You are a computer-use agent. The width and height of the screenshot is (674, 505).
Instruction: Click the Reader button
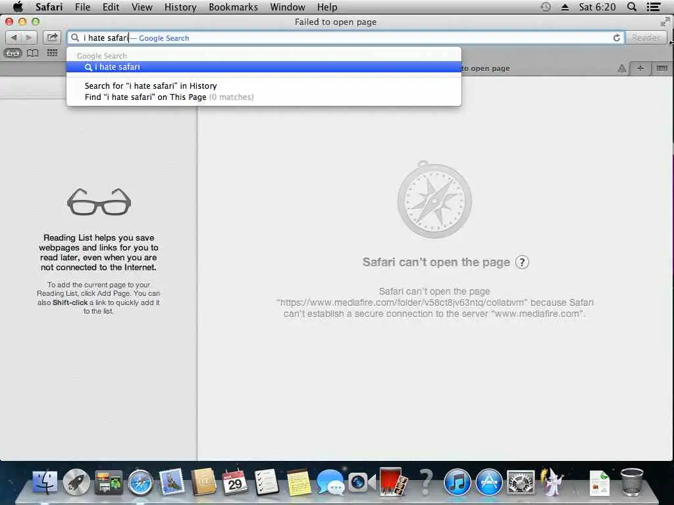(646, 37)
